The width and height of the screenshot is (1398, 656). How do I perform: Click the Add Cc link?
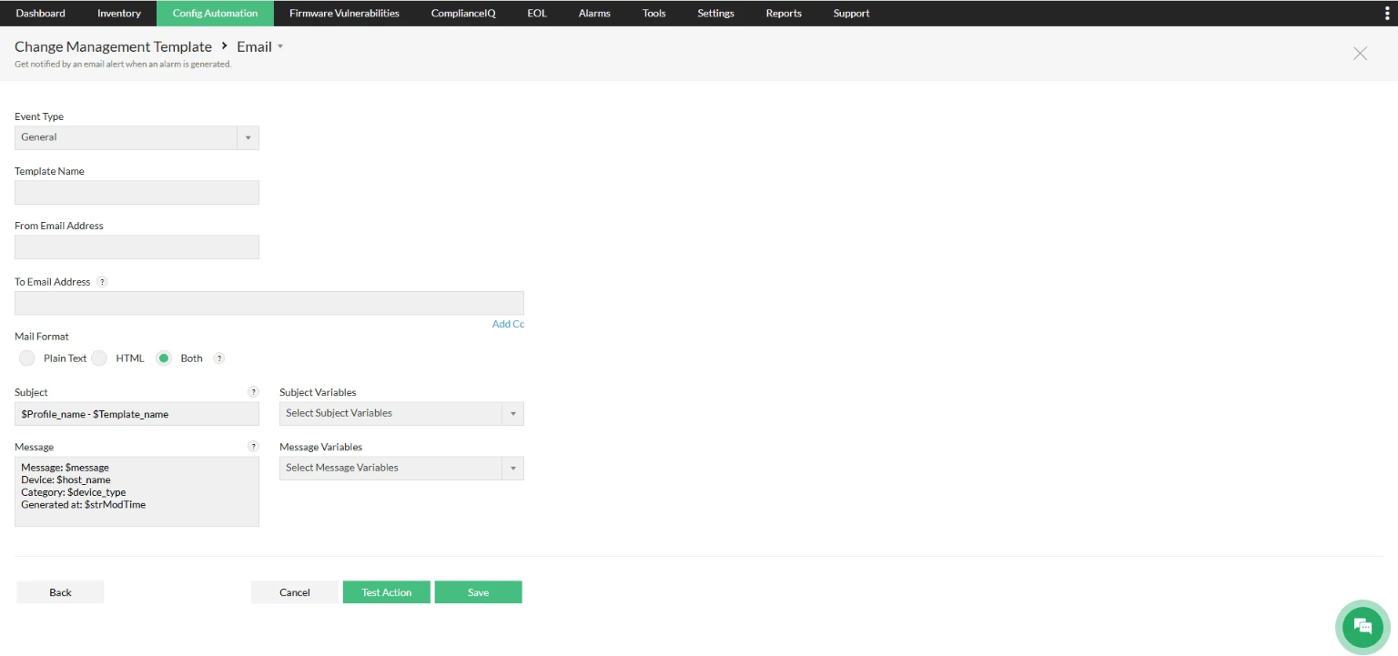508,324
